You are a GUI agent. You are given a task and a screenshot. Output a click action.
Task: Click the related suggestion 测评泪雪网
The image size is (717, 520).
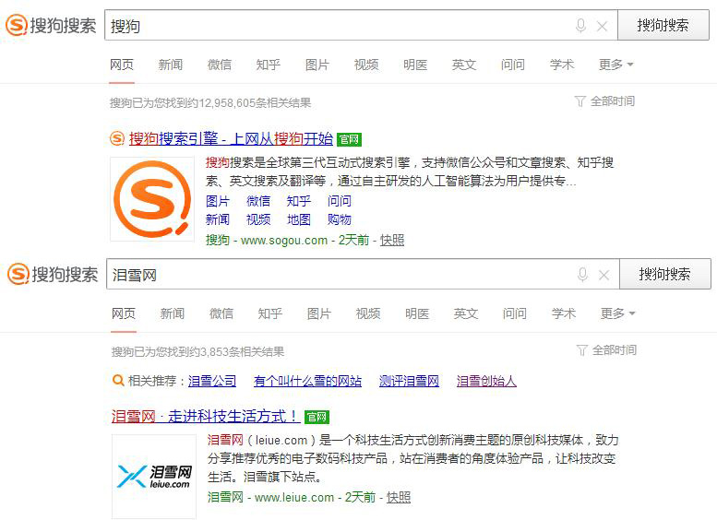tap(410, 381)
